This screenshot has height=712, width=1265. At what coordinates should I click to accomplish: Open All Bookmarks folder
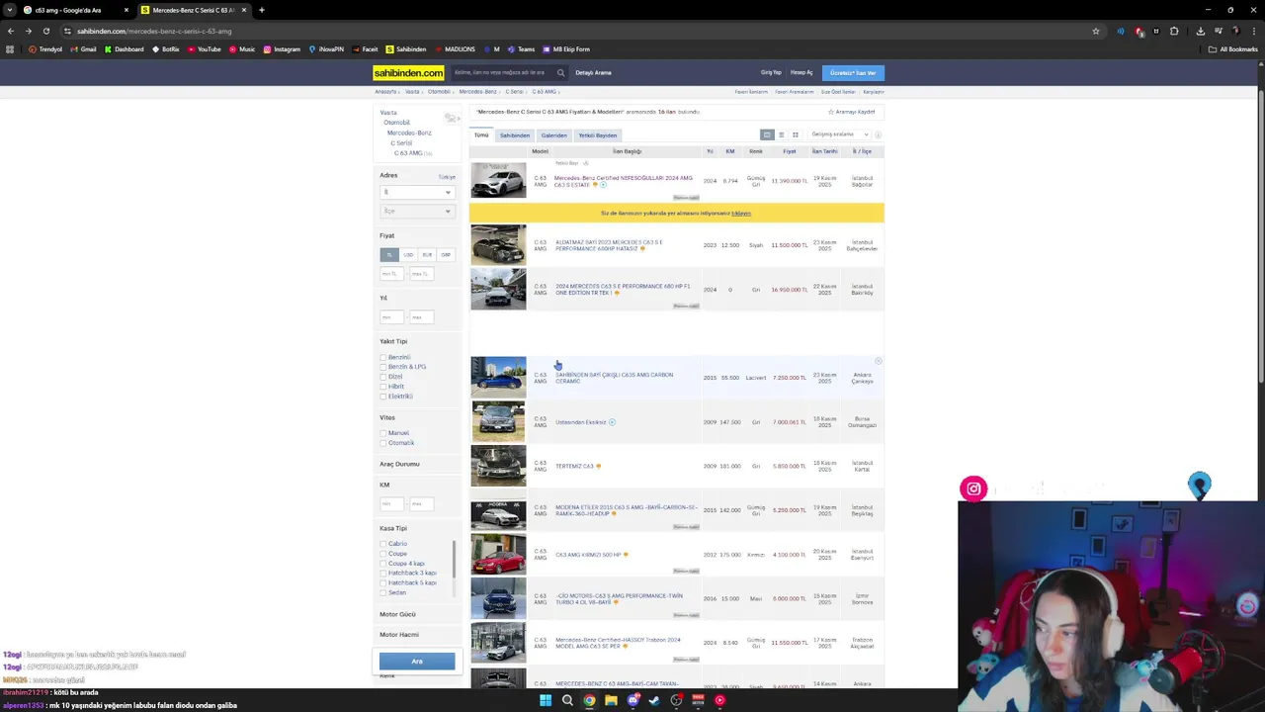1232,49
